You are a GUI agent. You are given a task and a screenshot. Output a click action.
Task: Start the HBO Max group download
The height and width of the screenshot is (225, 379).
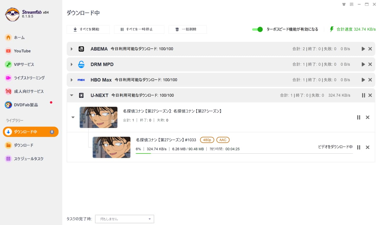click(x=363, y=80)
